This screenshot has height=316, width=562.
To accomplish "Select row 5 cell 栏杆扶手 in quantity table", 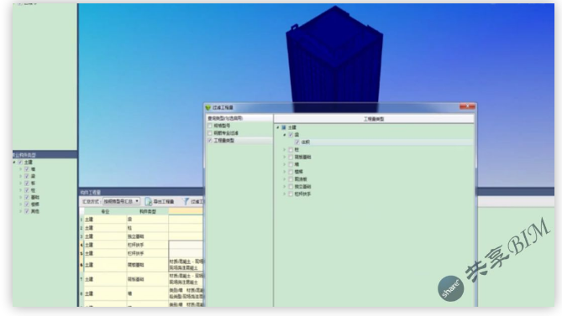I will 148,253.
